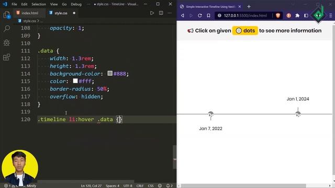This screenshot has width=335, height=188.
Task: Click the errors count in status bar
Action: (8, 186)
